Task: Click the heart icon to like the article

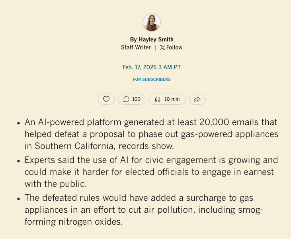Action: 106,99
